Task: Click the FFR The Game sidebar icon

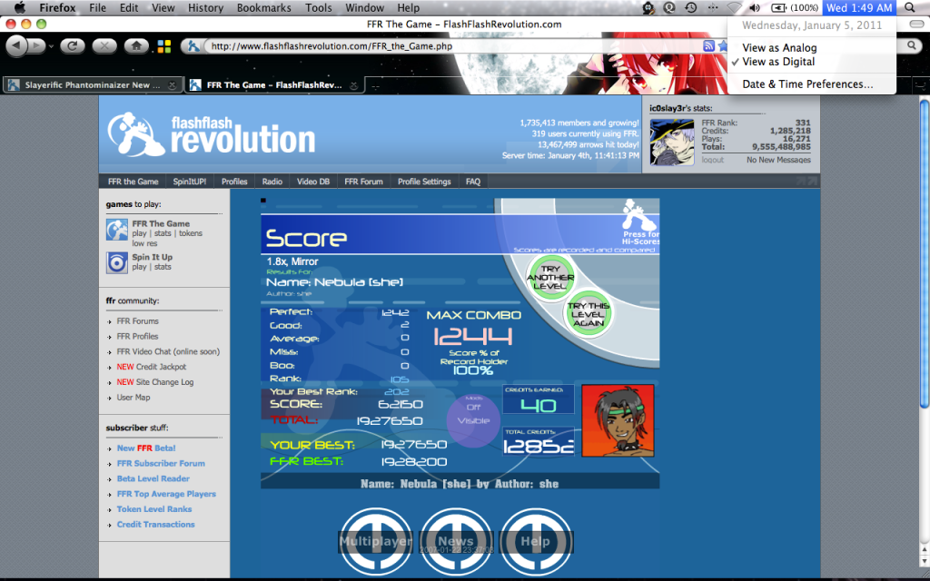Action: tap(117, 231)
